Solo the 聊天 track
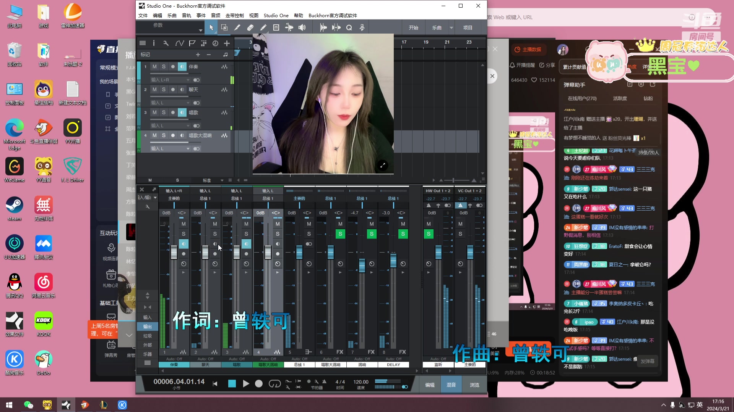 [164, 89]
